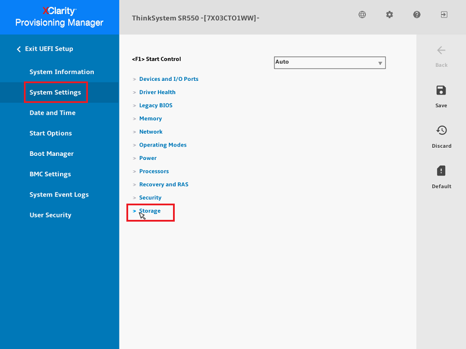Open the Legacy BIOS link

click(156, 106)
